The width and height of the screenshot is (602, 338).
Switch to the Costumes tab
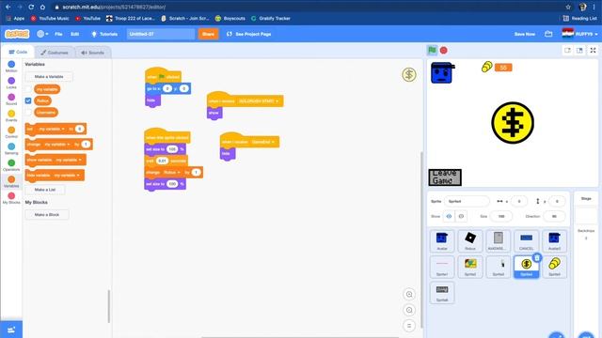coord(55,53)
